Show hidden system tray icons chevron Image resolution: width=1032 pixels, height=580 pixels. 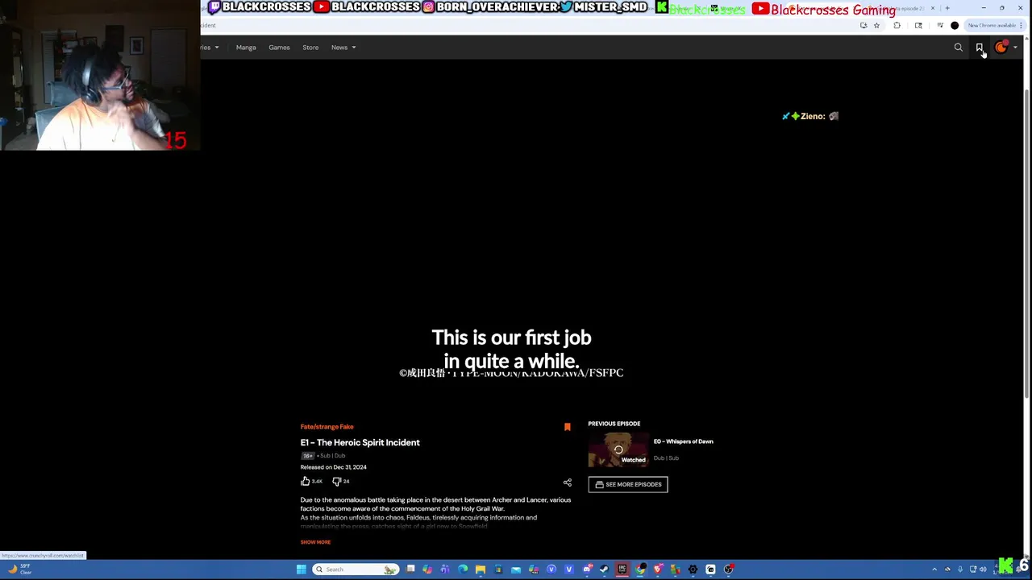(934, 570)
